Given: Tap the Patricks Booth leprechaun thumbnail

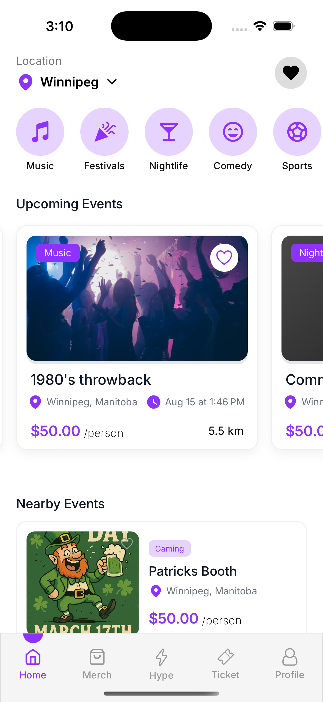Looking at the screenshot, I should (82, 582).
